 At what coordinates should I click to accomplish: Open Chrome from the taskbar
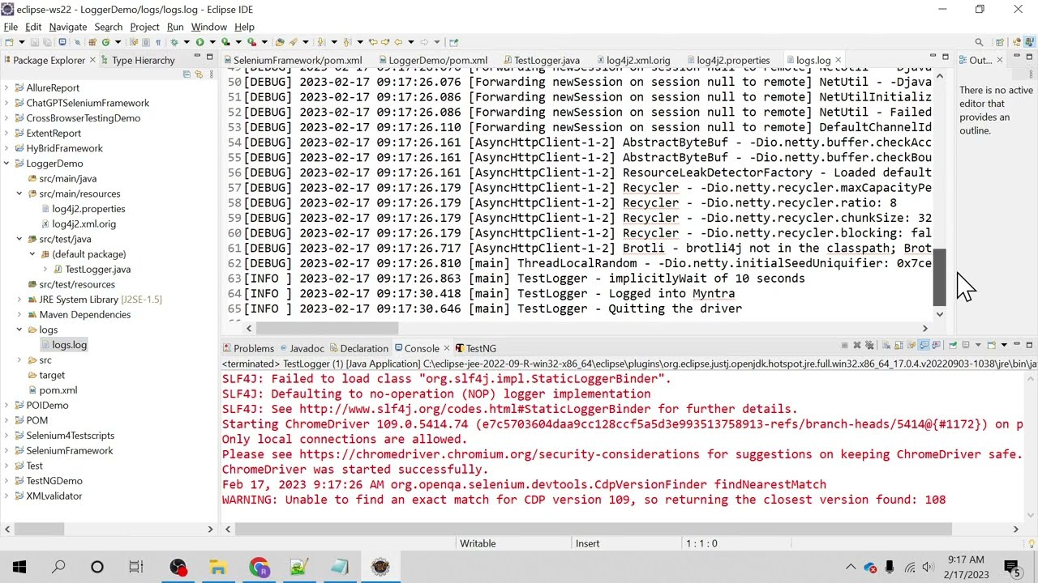259,567
